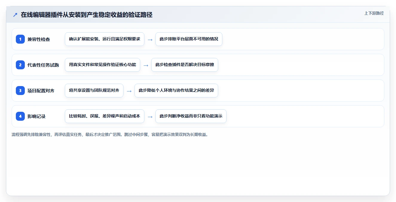This screenshot has width=396, height=202.
Task: Click the 兼容性检查 step label
Action: 39,39
